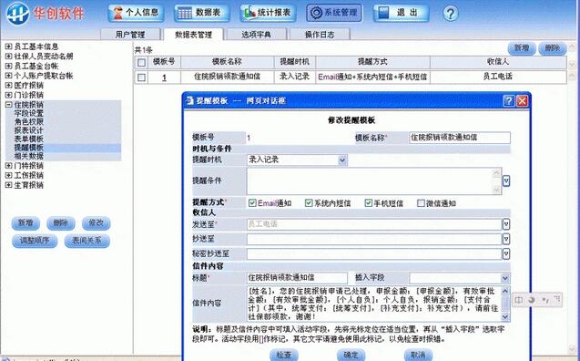580x361 pixels.
Task: Click the 确定 button in dialog
Action: [x=351, y=355]
